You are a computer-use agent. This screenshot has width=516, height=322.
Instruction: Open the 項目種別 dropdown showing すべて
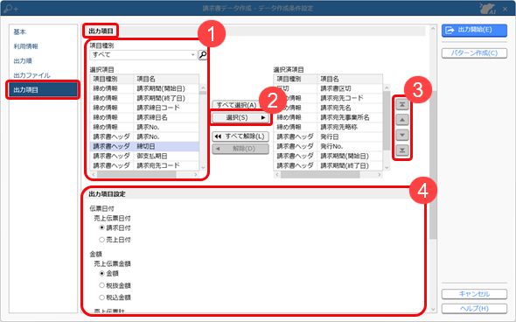coord(143,55)
